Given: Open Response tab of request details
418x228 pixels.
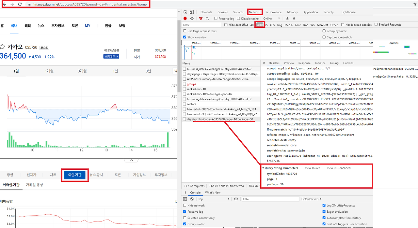Looking at the screenshot, I should (x=304, y=63).
